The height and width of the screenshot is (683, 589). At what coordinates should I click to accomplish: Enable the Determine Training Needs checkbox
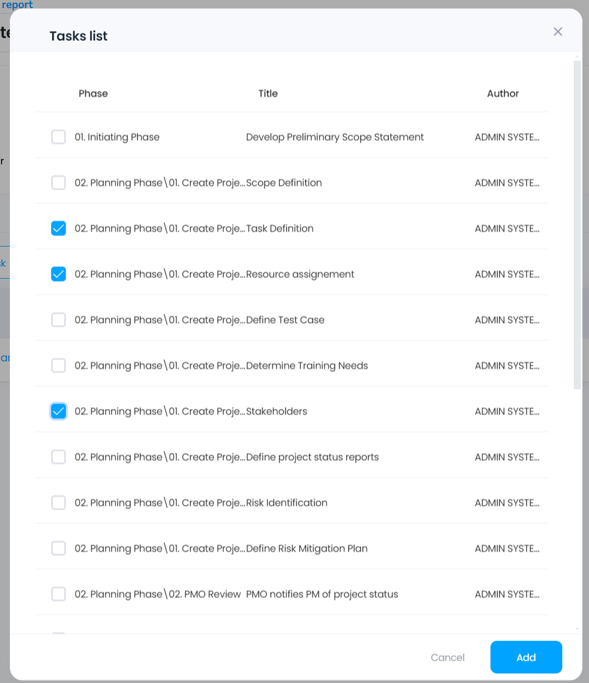[x=58, y=365]
